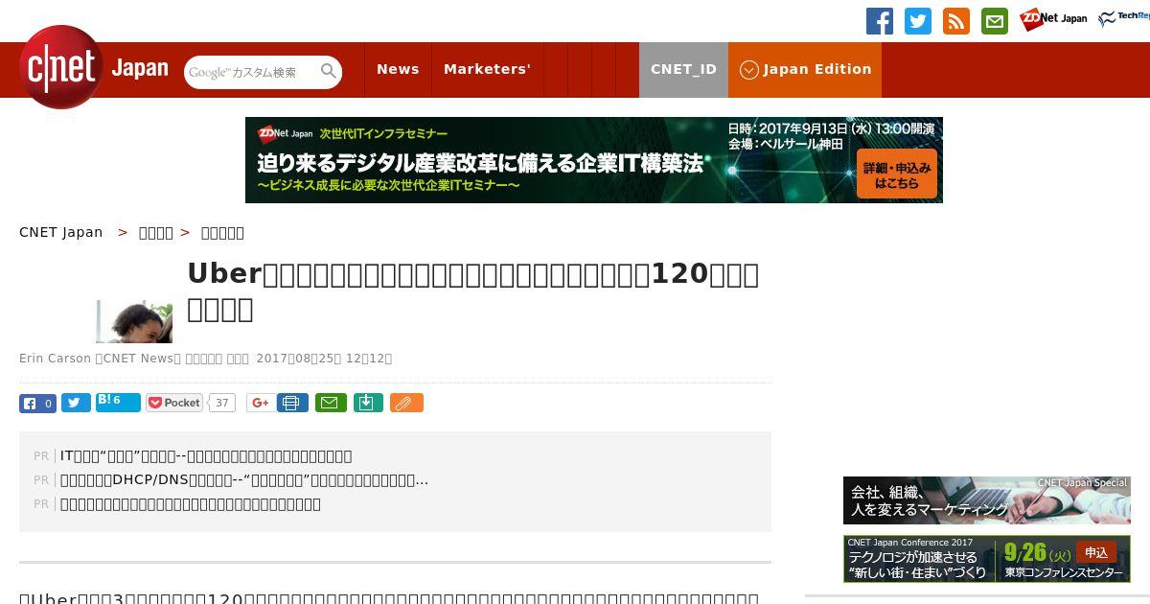Screen dimensions: 1150x604
Task: Click the second breadcrumb link
Action: [155, 232]
